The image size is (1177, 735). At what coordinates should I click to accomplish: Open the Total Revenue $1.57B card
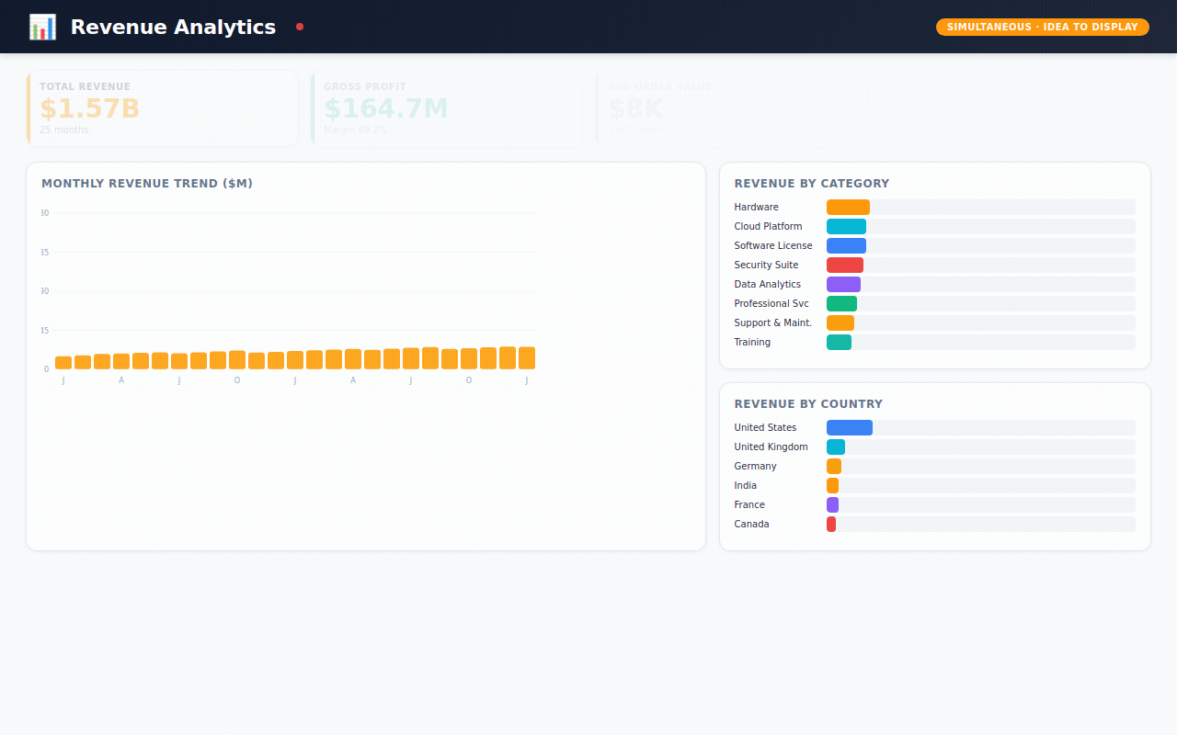pyautogui.click(x=163, y=107)
